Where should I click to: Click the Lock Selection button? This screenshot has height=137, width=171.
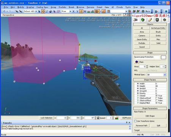point(46,118)
